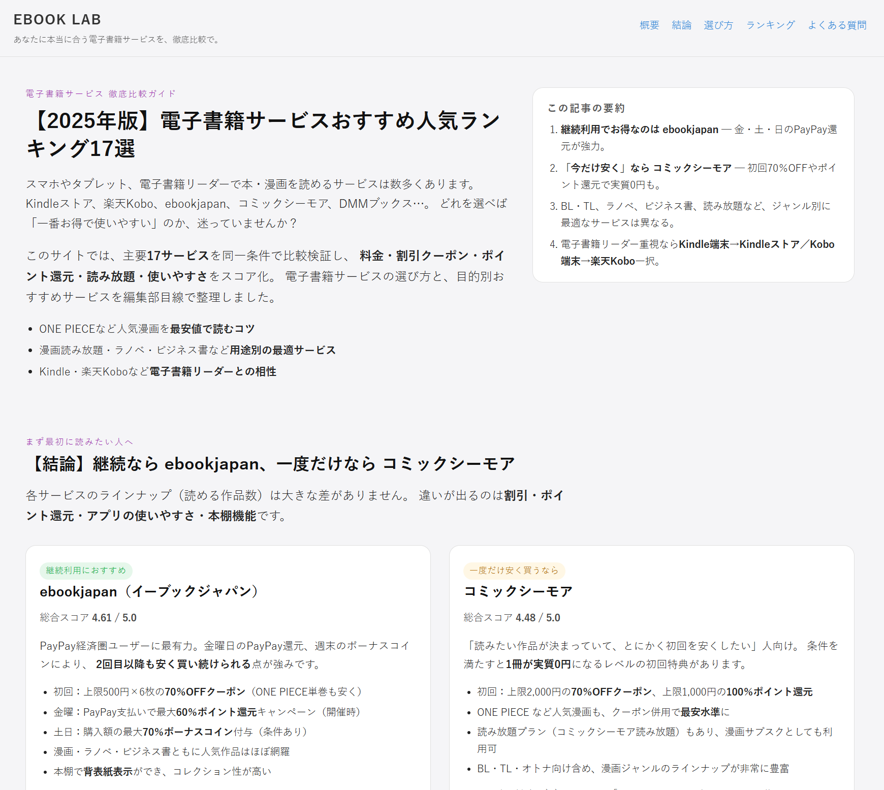The width and height of the screenshot is (884, 790).
Task: Click the 一度だけ安く買うなら badge
Action: click(514, 571)
